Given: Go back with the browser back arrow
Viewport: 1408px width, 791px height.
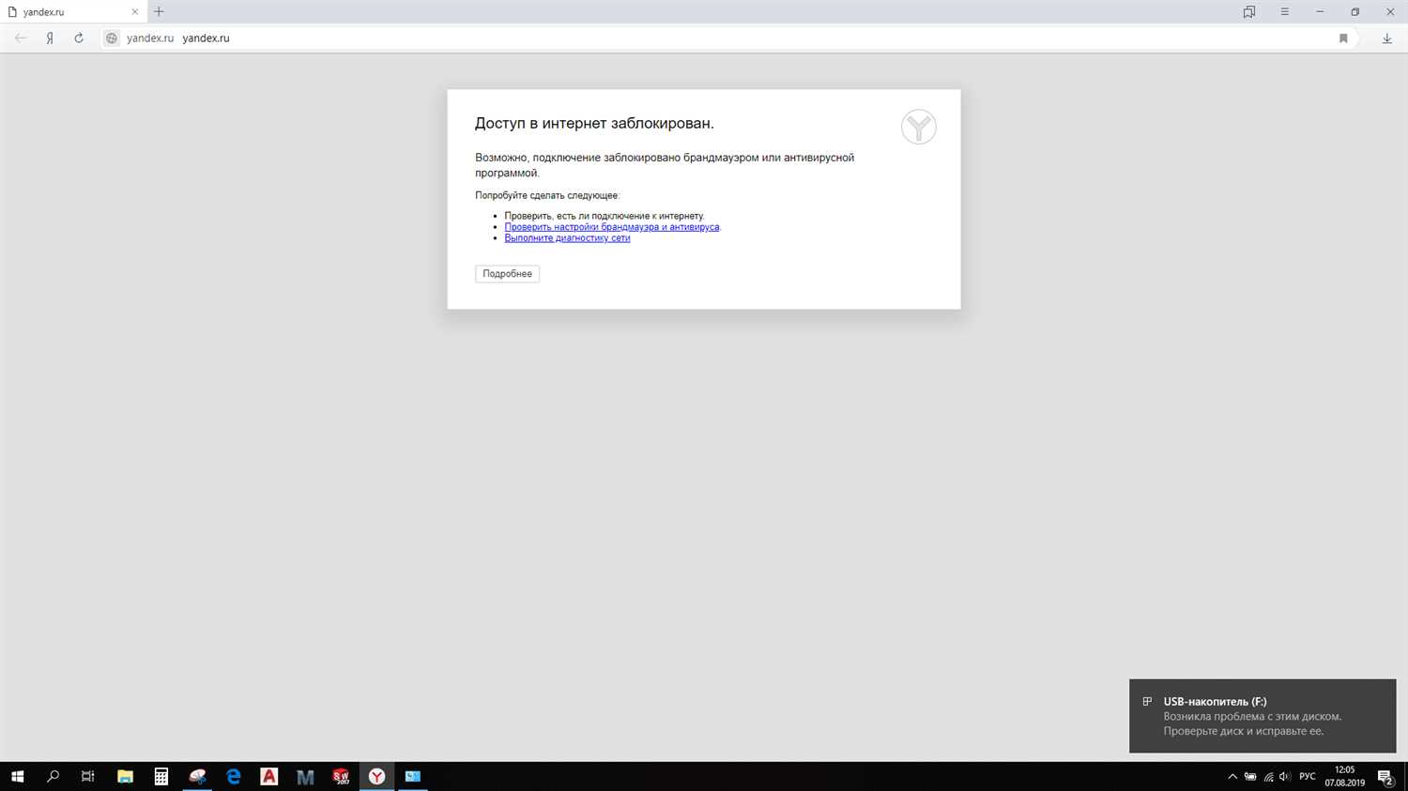Looking at the screenshot, I should 21,38.
